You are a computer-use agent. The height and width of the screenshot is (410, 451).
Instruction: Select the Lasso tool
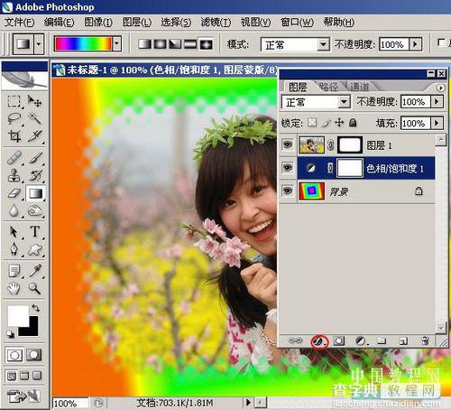(14, 118)
